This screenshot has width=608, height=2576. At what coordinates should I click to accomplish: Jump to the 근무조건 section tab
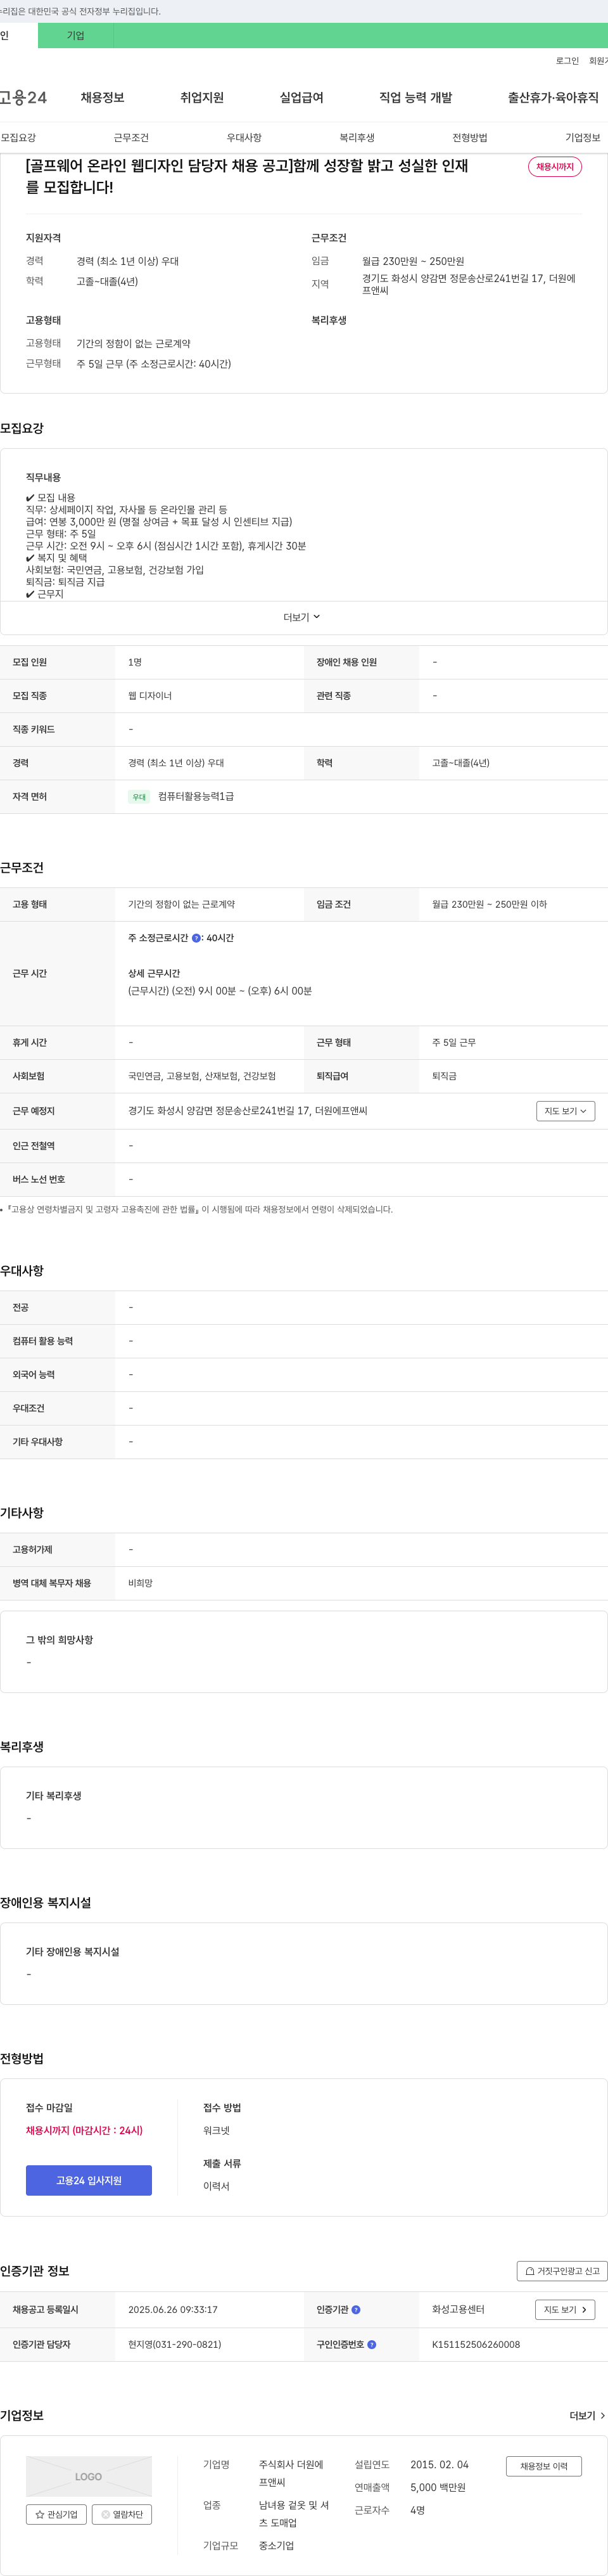[x=131, y=137]
